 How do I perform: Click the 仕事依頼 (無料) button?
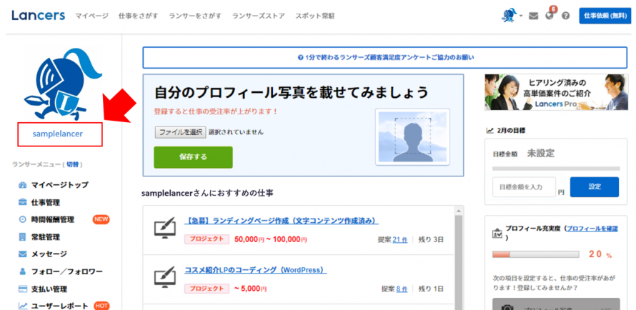[605, 16]
